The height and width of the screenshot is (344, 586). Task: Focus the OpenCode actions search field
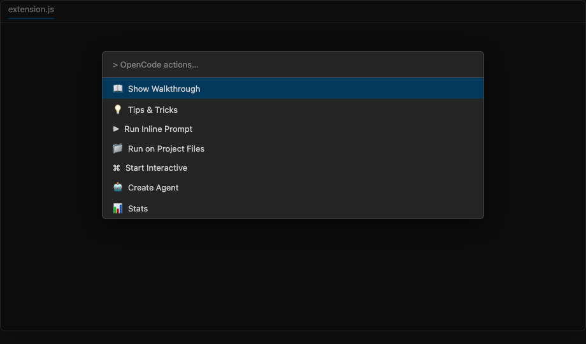(292, 65)
